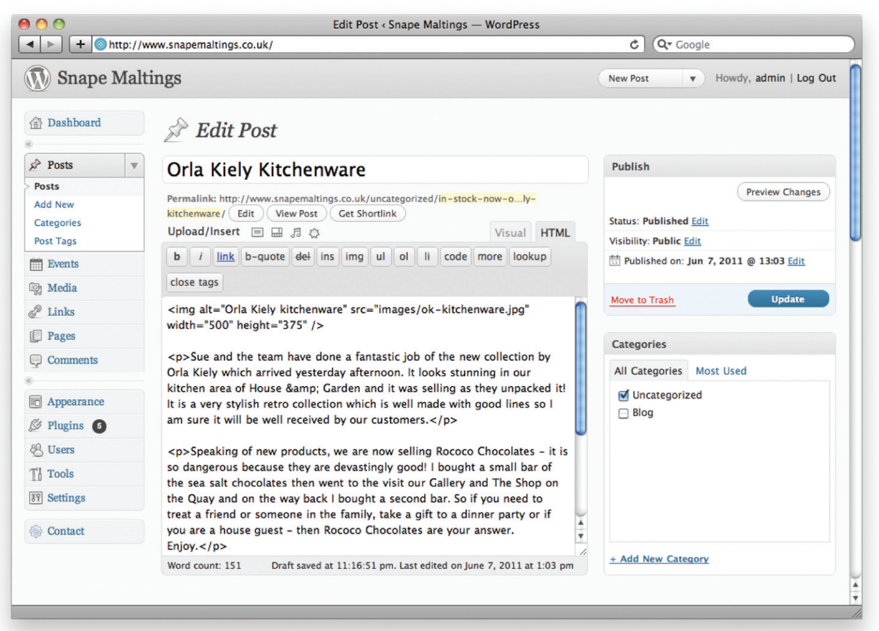
Task: Click the add bookmark plus button
Action: coord(80,44)
